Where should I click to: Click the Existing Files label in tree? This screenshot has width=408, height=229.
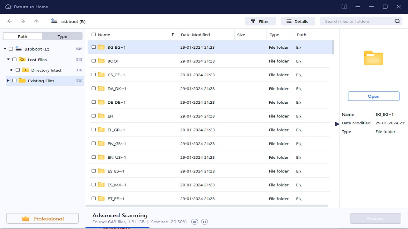(41, 81)
